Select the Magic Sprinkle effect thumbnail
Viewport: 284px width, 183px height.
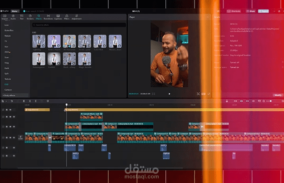tap(85, 59)
